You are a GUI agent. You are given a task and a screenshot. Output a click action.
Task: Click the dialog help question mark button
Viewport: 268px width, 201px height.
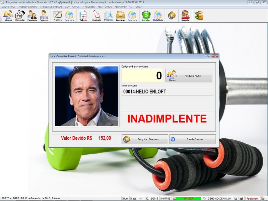pos(208,56)
